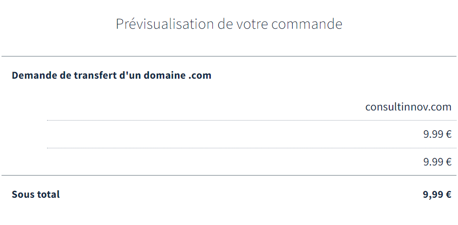Click the consultinnov.com domain name
The height and width of the screenshot is (225, 458).
(408, 107)
